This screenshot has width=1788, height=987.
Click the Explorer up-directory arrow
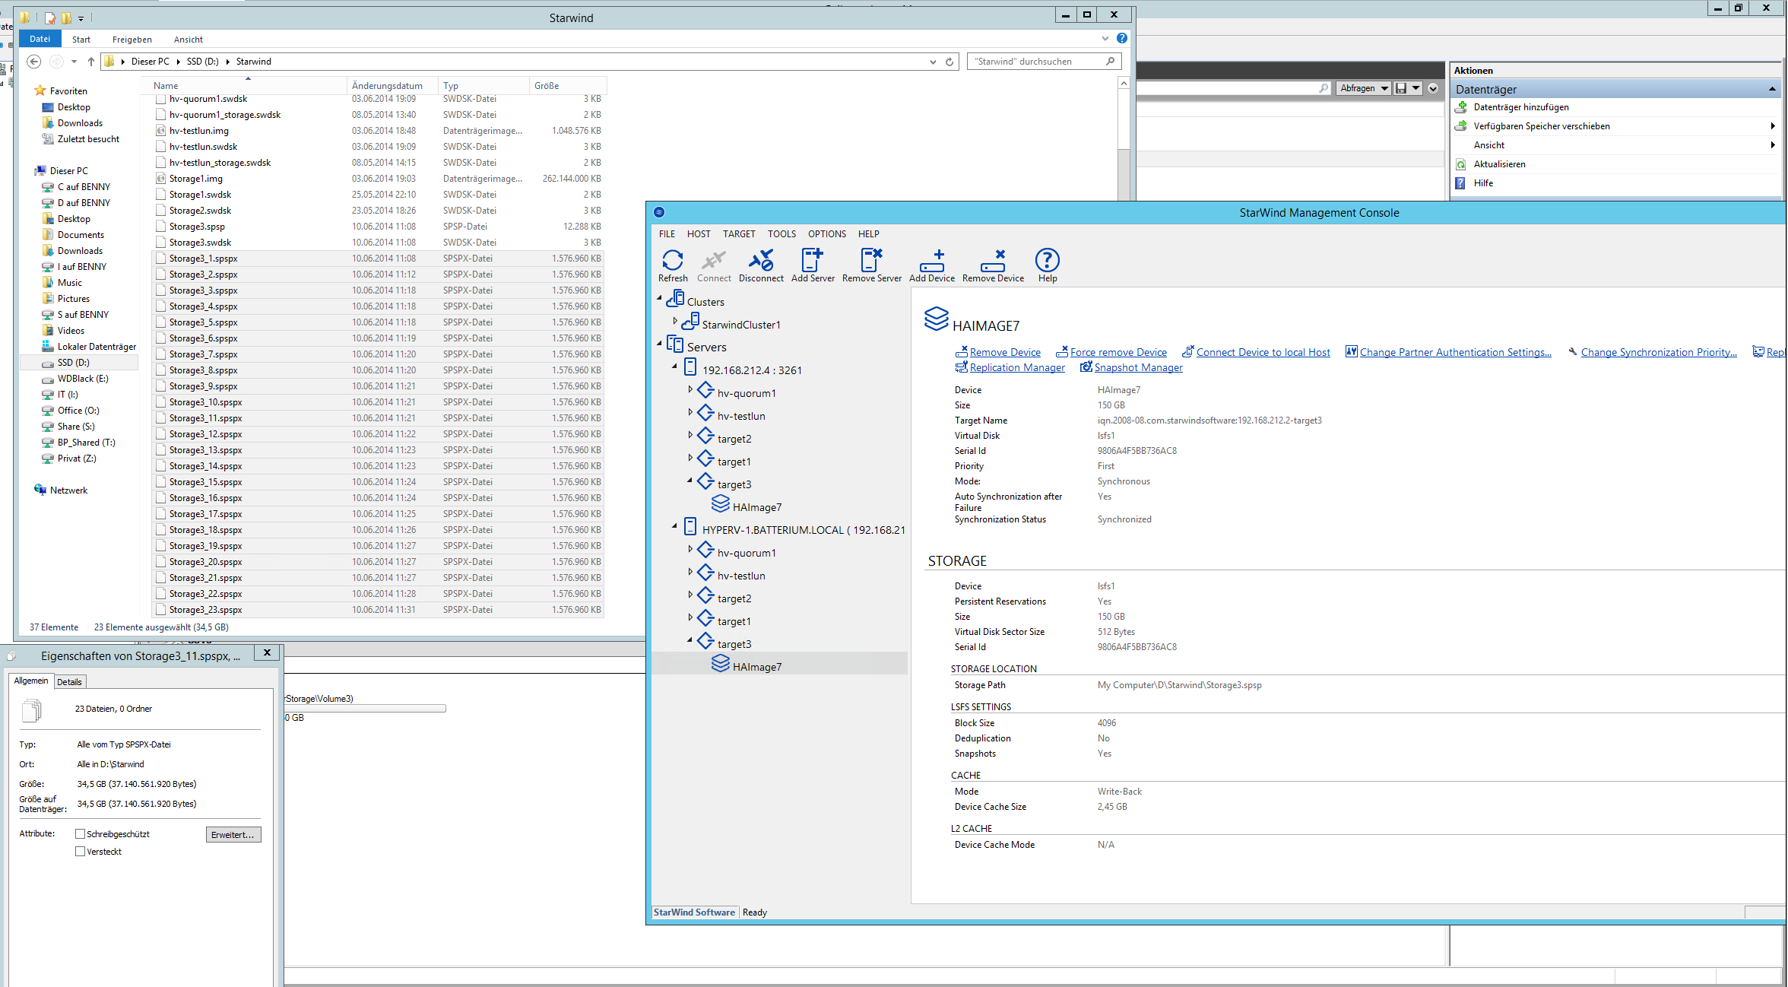91,62
